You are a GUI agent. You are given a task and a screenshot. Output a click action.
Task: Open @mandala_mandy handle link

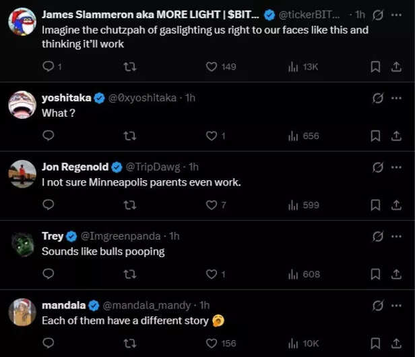pos(147,305)
